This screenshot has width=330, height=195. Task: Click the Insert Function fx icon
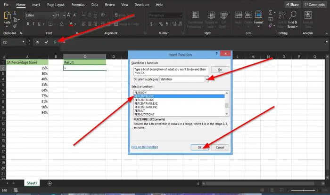coord(55,42)
